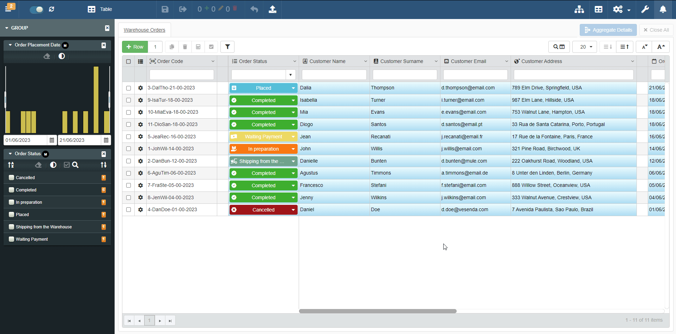
Task: Click the wrench settings icon
Action: [x=645, y=9]
